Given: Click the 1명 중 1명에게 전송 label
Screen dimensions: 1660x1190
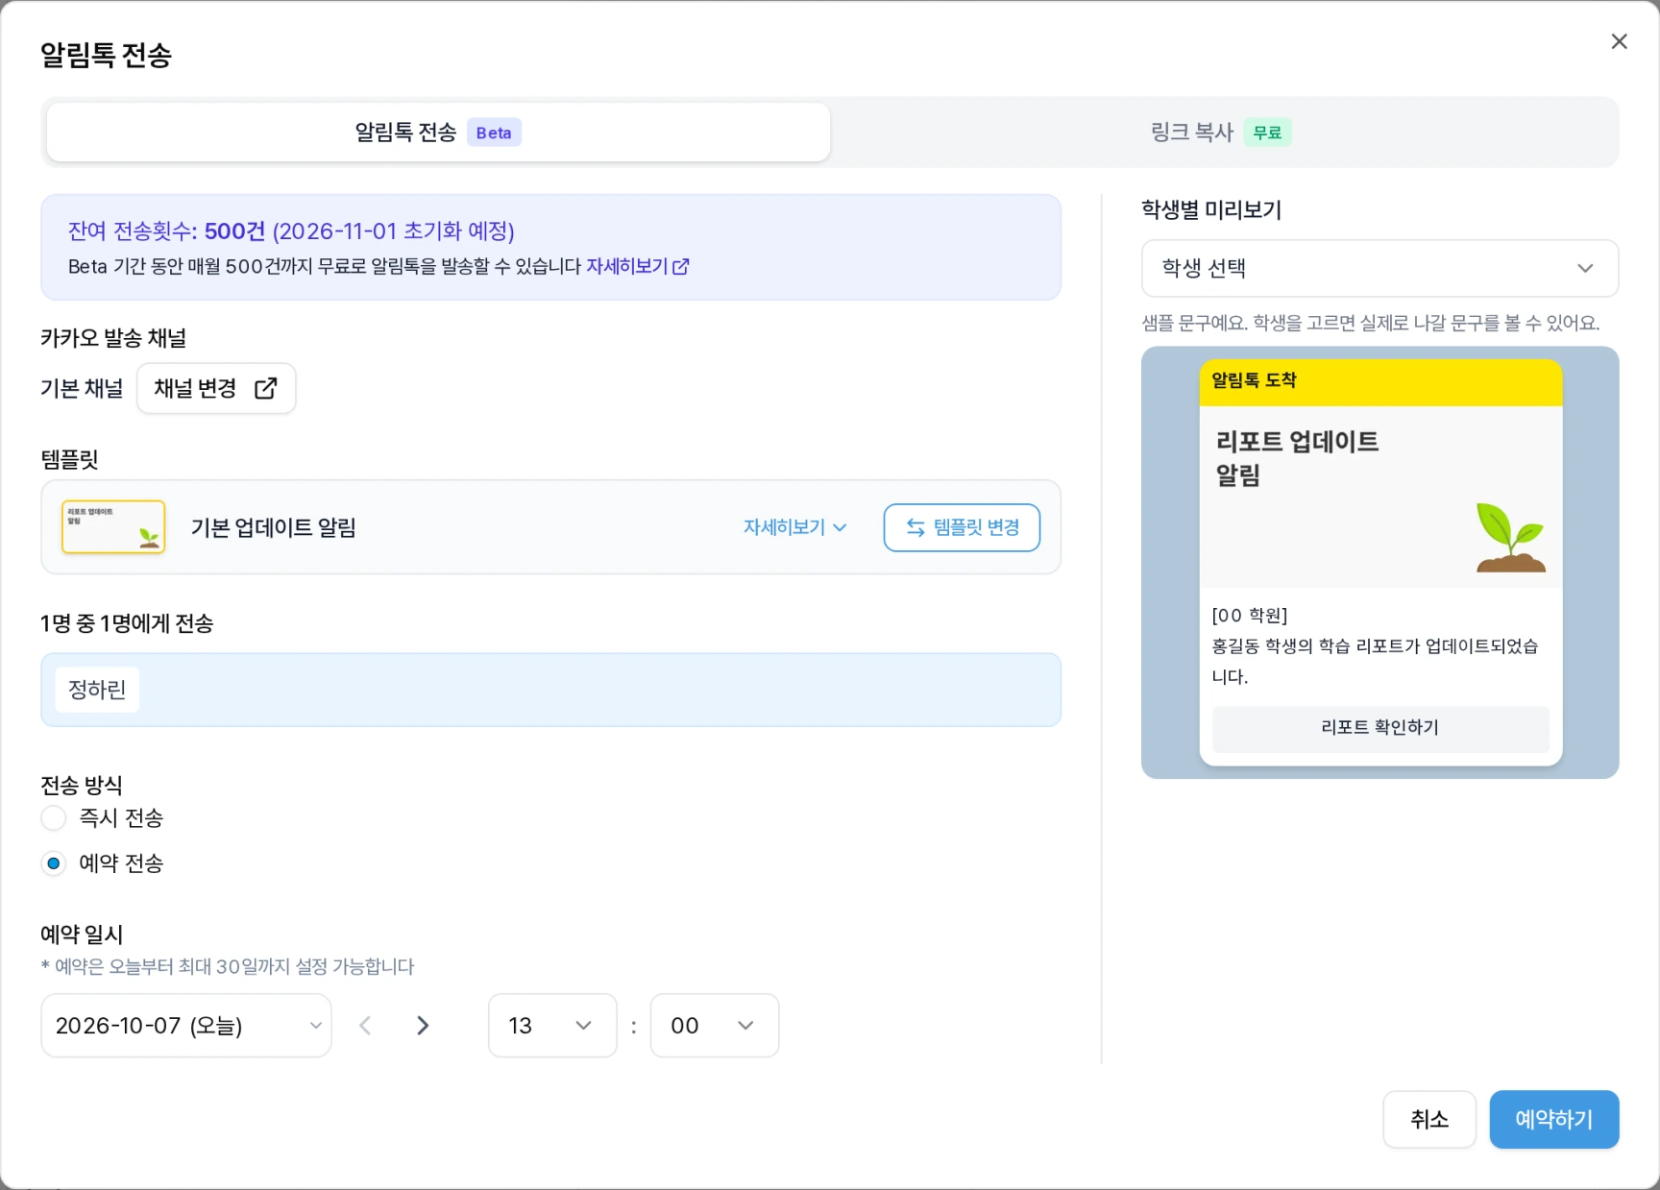Looking at the screenshot, I should point(127,623).
